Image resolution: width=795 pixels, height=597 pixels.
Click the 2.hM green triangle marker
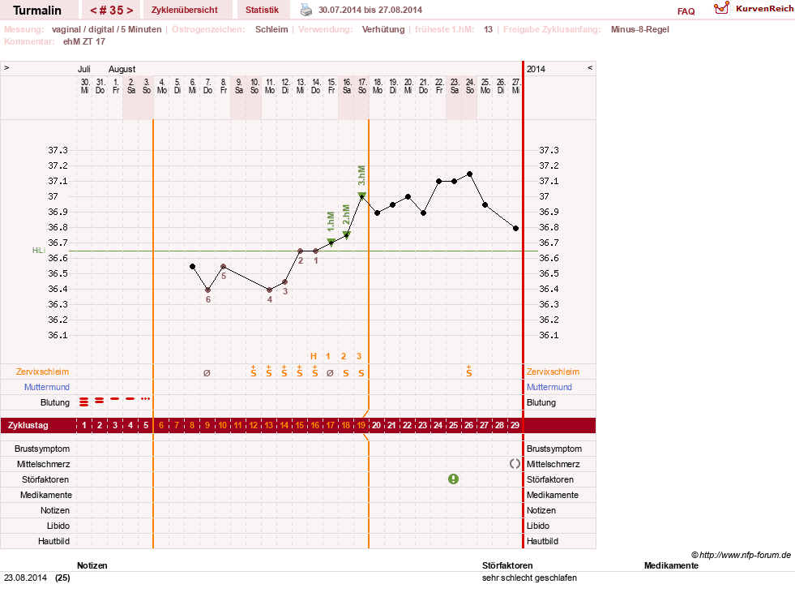tap(346, 234)
